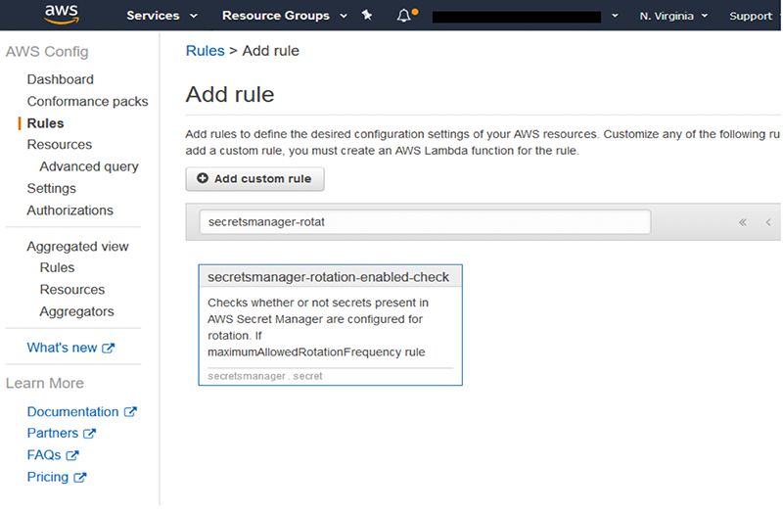This screenshot has height=514, width=783.
Task: Open the AWS logo home page
Action: pyautogui.click(x=62, y=15)
